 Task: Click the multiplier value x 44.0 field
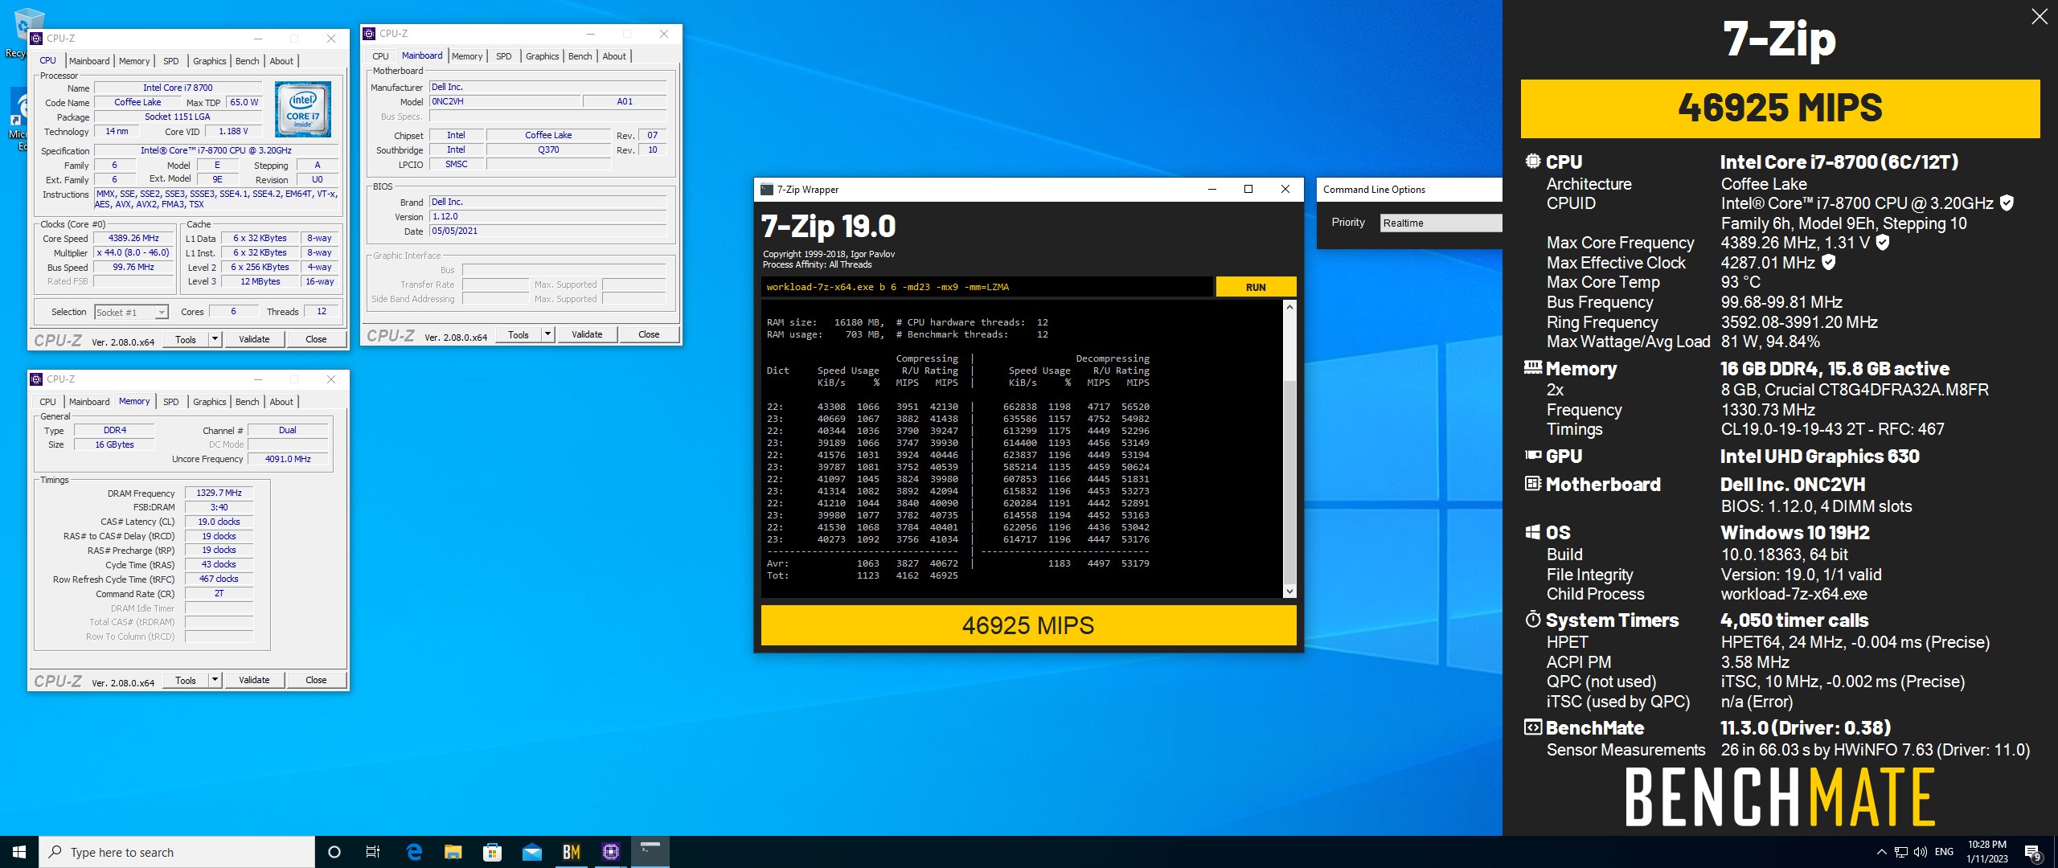click(134, 253)
